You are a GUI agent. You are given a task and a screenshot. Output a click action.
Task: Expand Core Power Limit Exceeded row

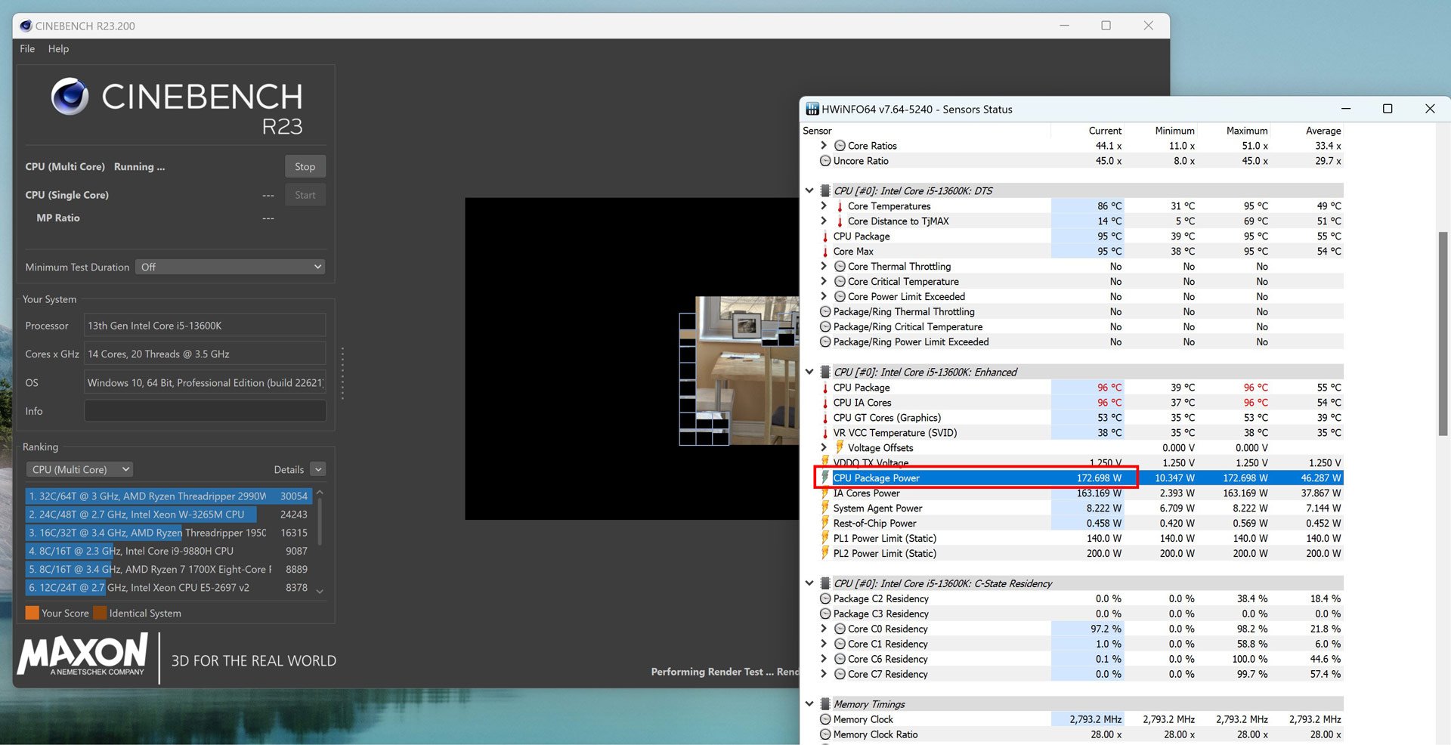pos(824,297)
